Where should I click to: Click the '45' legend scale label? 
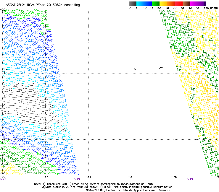(x=197, y=8)
